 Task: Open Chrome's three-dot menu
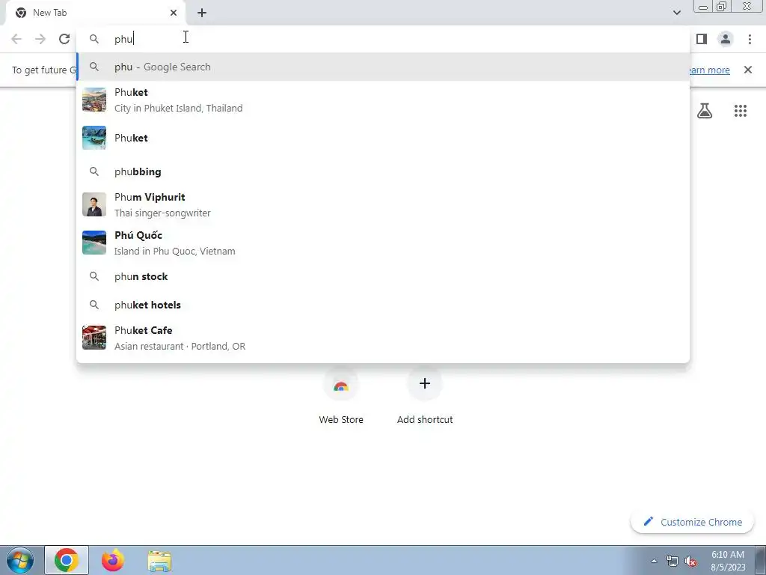click(750, 39)
